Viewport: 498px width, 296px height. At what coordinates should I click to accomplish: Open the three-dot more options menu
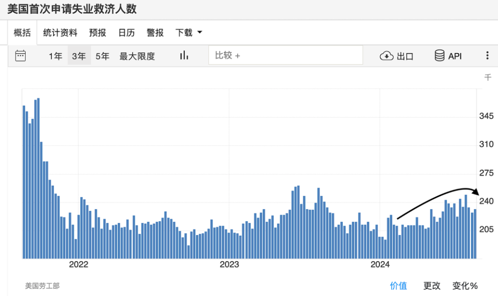(487, 55)
